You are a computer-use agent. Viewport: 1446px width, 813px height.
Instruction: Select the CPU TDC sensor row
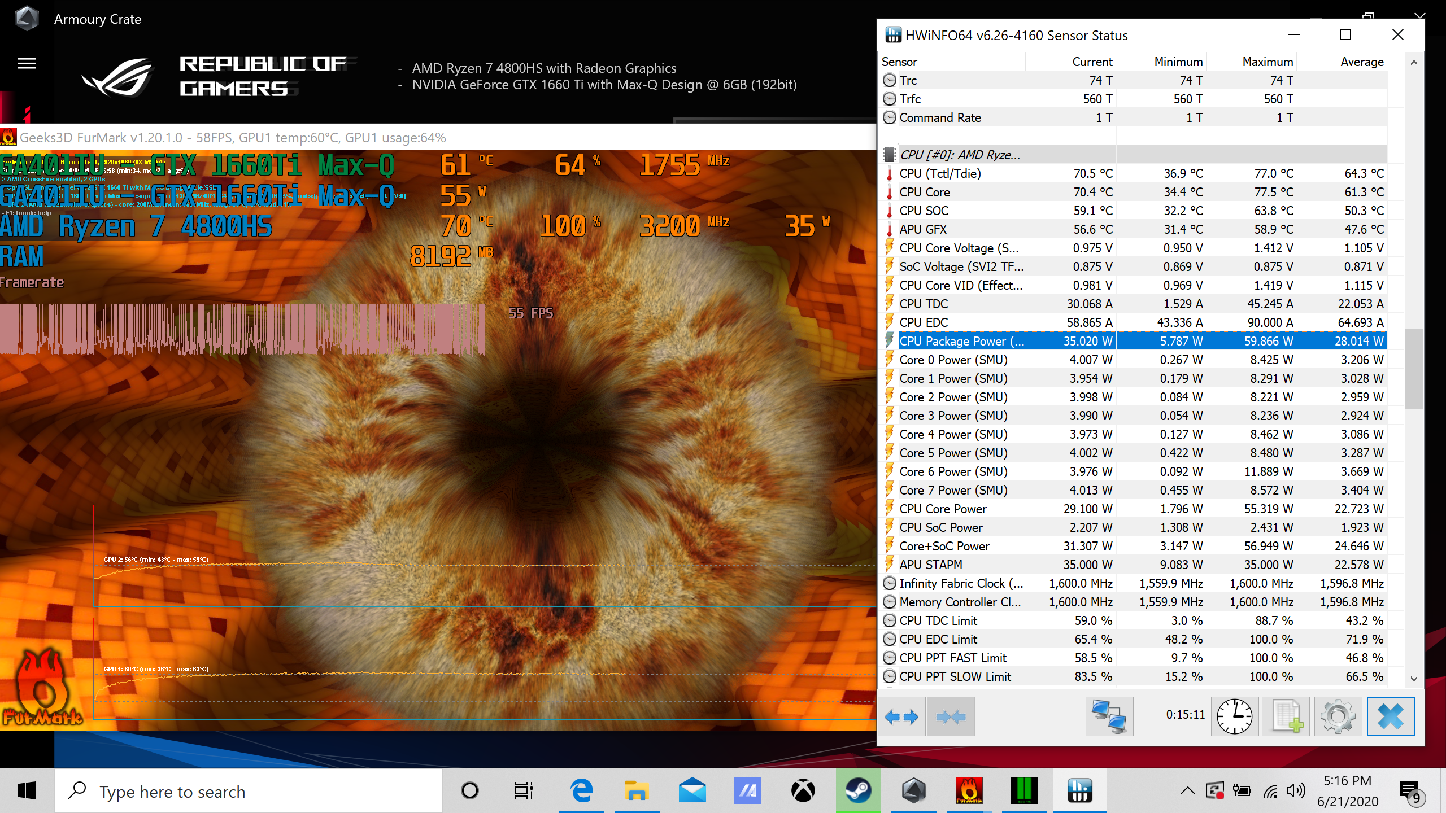pyautogui.click(x=1133, y=304)
